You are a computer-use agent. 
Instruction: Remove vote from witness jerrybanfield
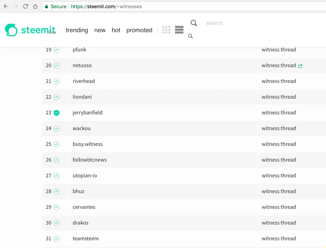point(57,113)
